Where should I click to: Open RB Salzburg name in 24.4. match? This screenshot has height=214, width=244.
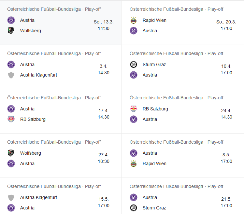155,109
